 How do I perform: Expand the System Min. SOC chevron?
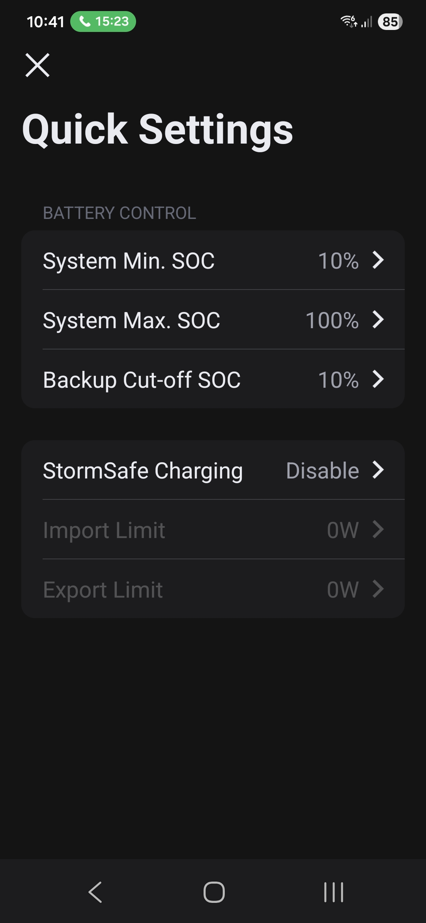[378, 260]
